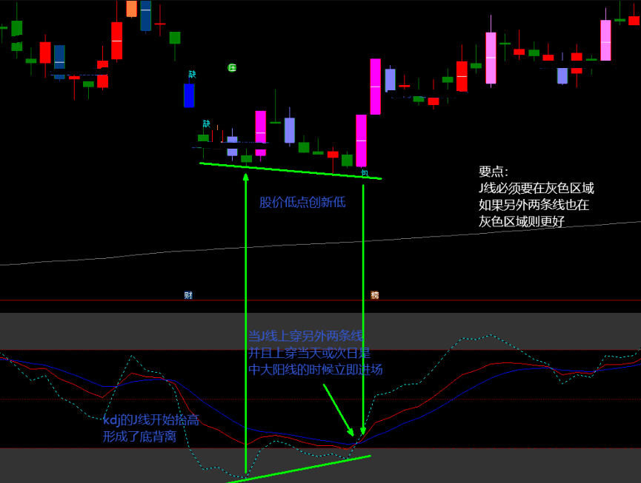Click the green 压 pressure marker icon
This screenshot has width=641, height=483.
(x=232, y=68)
